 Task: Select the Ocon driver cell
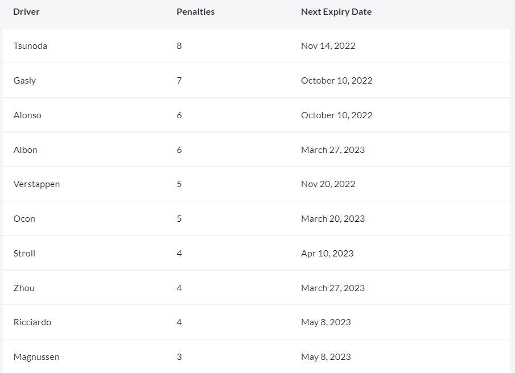click(x=24, y=219)
